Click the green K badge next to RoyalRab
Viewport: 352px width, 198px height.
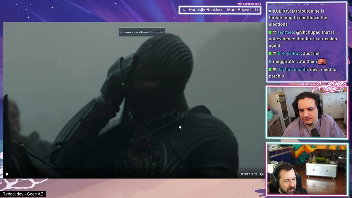tap(270, 53)
